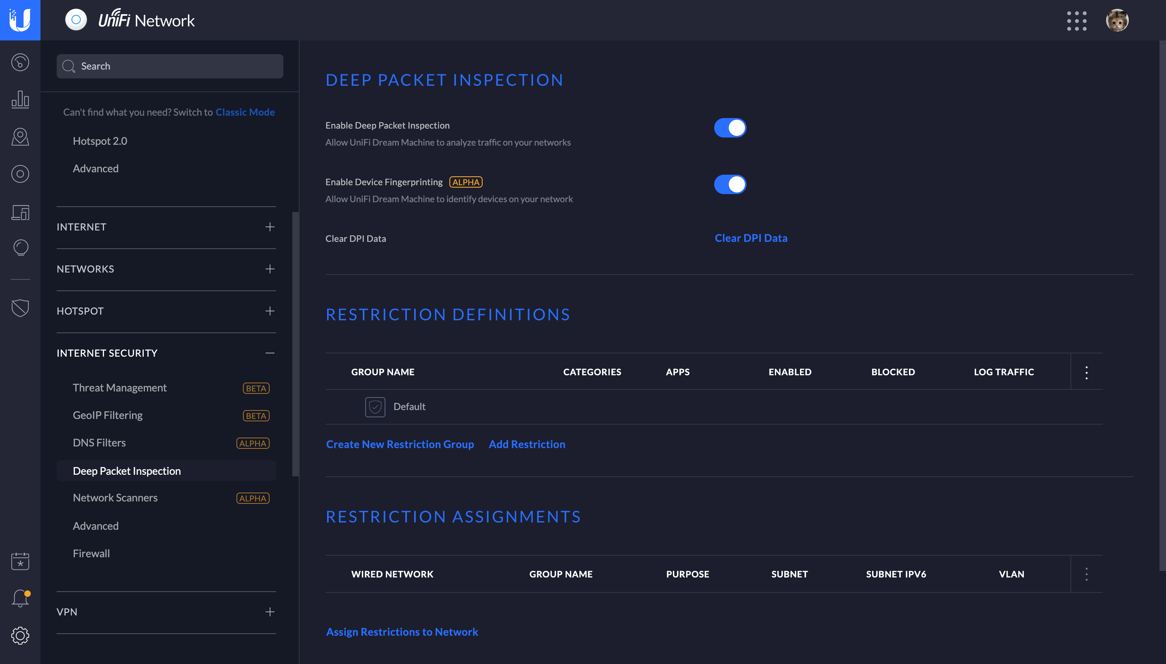Viewport: 1166px width, 664px height.
Task: Click the sidebar vertical scrollbar
Action: pyautogui.click(x=296, y=344)
